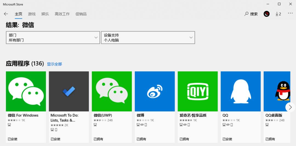
Task: Click the 248 rating of QQ桌面版
Action: click(275, 120)
